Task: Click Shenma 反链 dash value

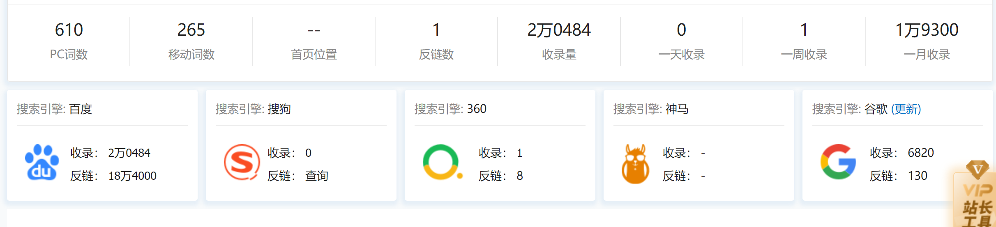Action: [x=703, y=176]
